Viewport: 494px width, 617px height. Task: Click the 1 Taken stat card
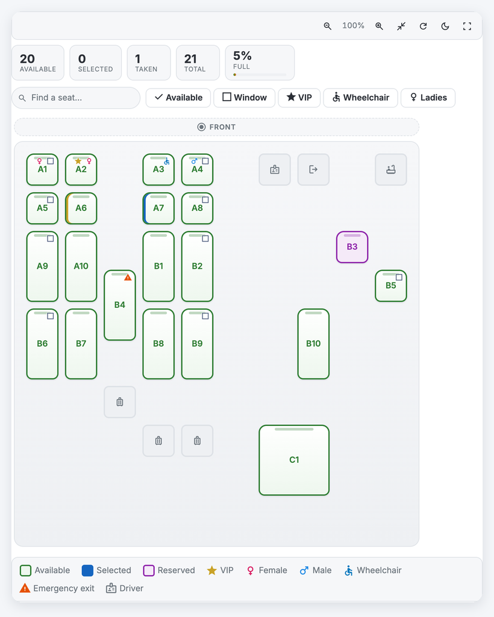click(x=149, y=63)
